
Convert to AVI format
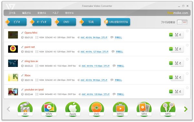click(25, 109)
